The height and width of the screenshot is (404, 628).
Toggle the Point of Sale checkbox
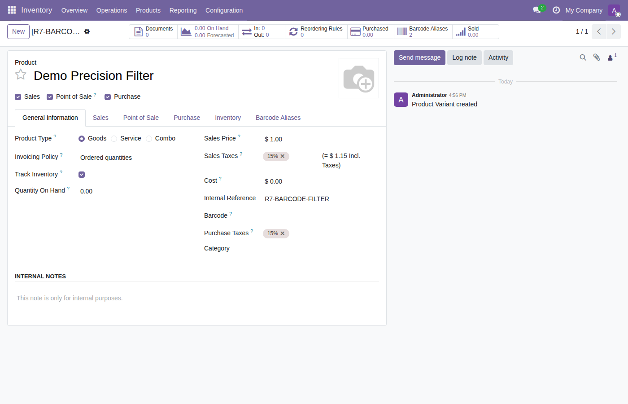[x=50, y=97]
